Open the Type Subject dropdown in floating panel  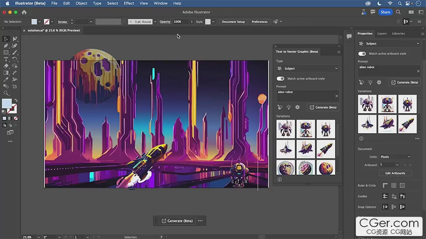(x=307, y=69)
